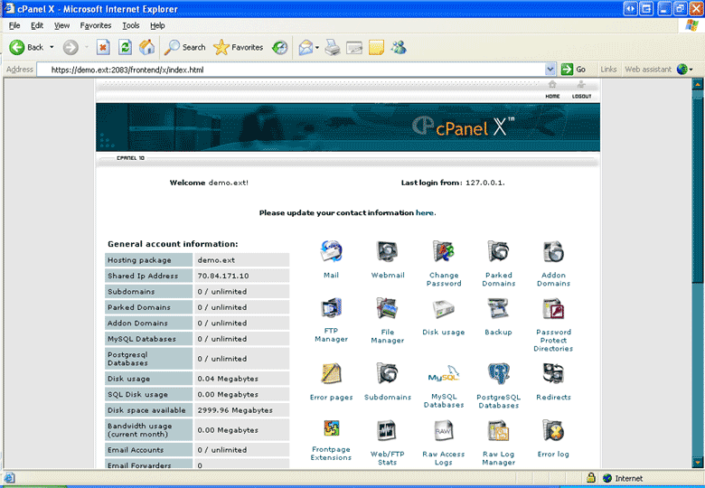Open the Subdomains icon
Image resolution: width=705 pixels, height=488 pixels.
(x=387, y=374)
